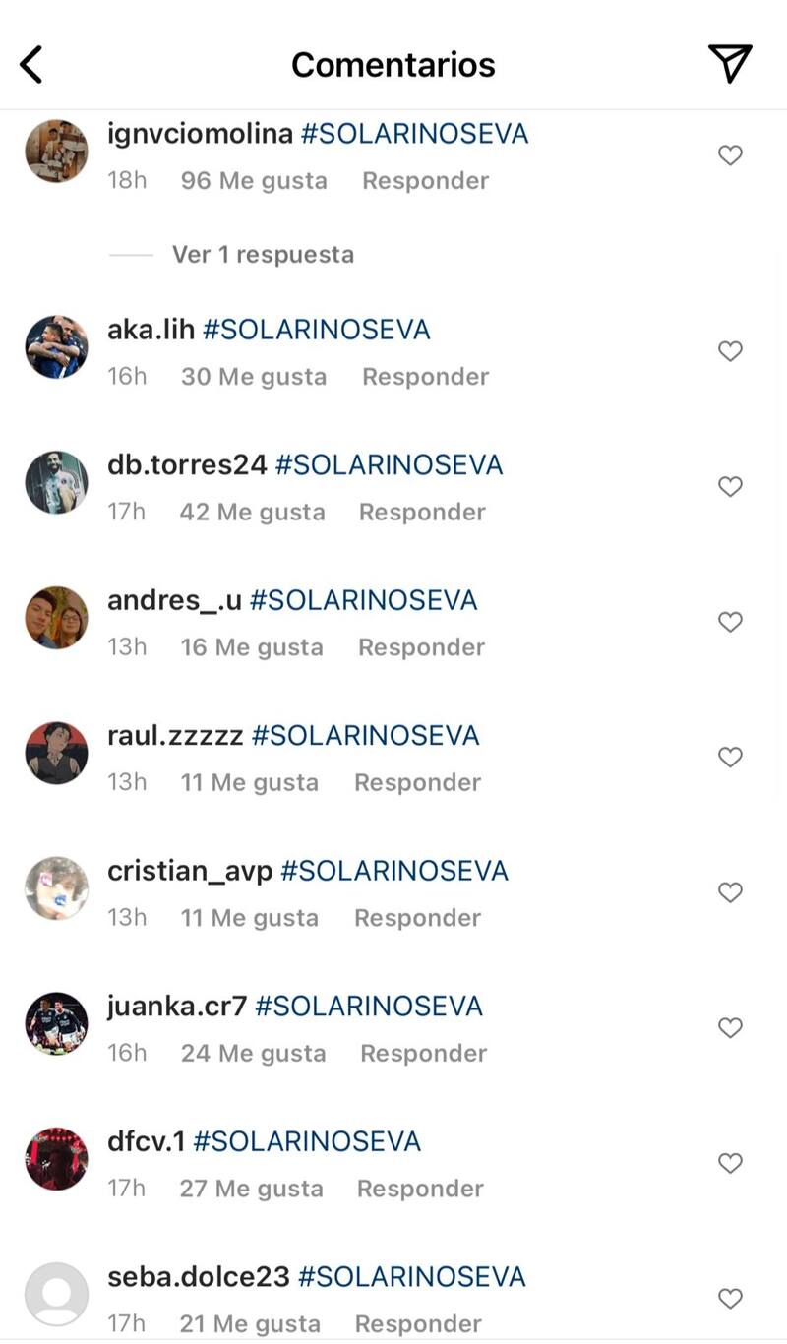Reply to ignvciomolina via Responder
The width and height of the screenshot is (787, 1344).
click(425, 181)
